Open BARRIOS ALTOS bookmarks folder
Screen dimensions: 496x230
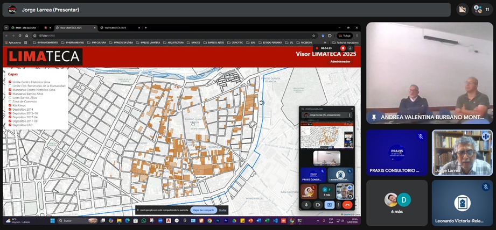(x=213, y=42)
